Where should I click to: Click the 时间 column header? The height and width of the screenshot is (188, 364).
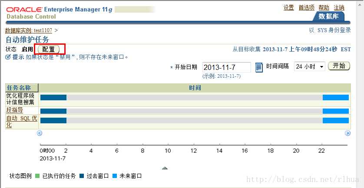[195, 88]
